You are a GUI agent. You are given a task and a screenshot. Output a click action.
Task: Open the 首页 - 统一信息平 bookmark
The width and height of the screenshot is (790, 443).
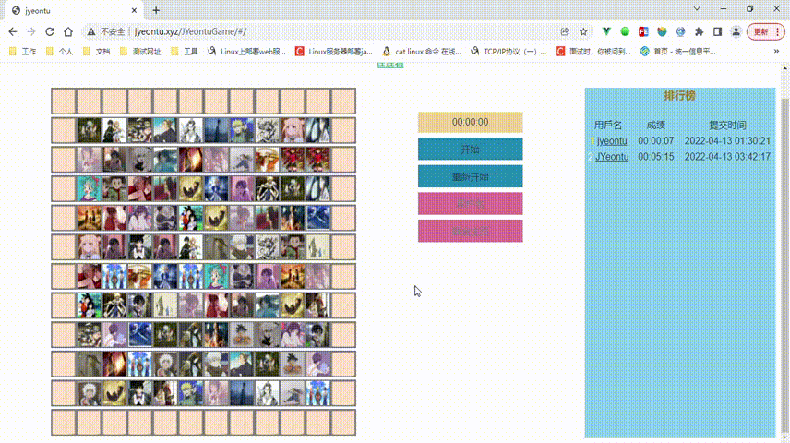point(678,52)
